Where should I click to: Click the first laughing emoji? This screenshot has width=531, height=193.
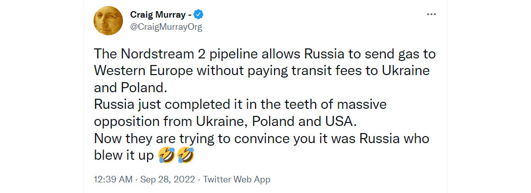pyautogui.click(x=167, y=156)
